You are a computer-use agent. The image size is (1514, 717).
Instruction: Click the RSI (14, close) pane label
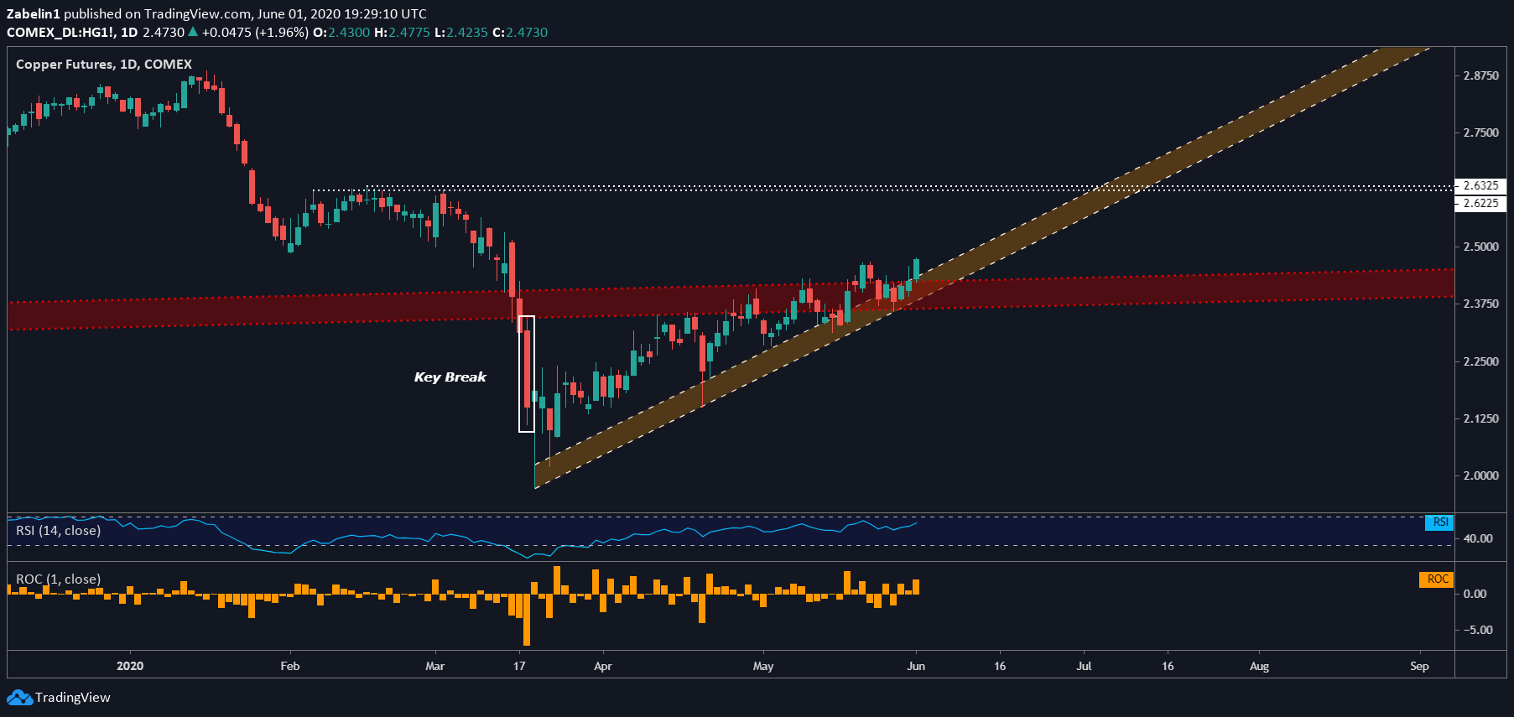coord(58,531)
